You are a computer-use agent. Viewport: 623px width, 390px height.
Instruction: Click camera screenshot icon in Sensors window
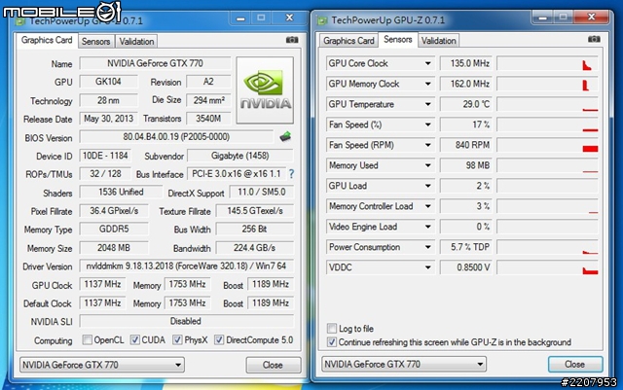coord(594,39)
